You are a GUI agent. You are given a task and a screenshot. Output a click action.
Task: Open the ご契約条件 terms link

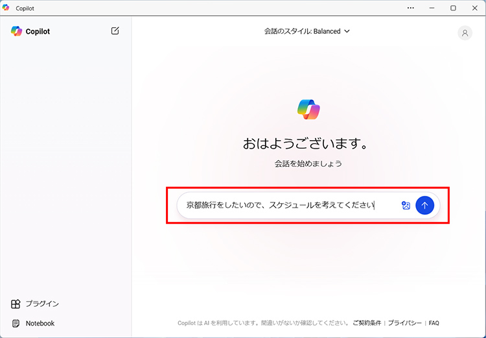click(367, 323)
